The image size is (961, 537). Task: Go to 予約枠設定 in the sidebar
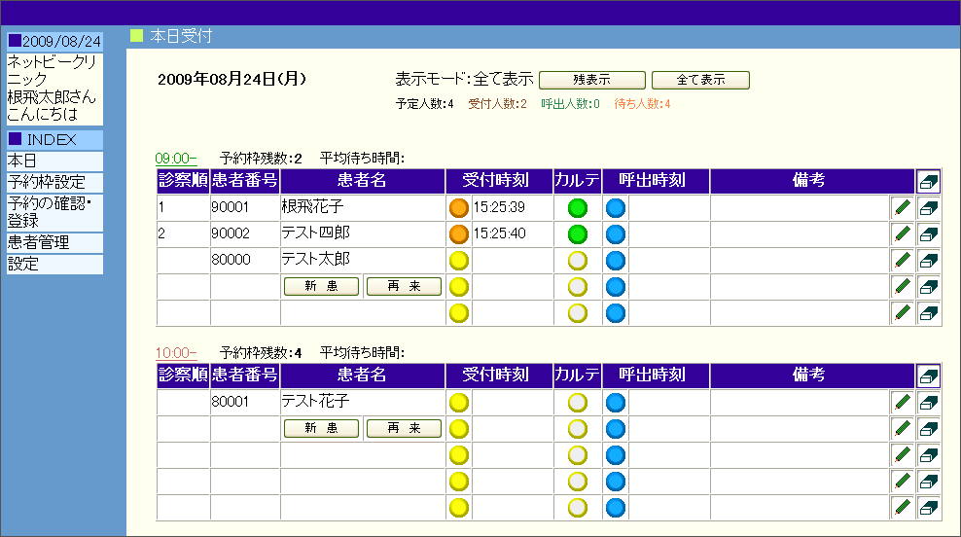(53, 182)
